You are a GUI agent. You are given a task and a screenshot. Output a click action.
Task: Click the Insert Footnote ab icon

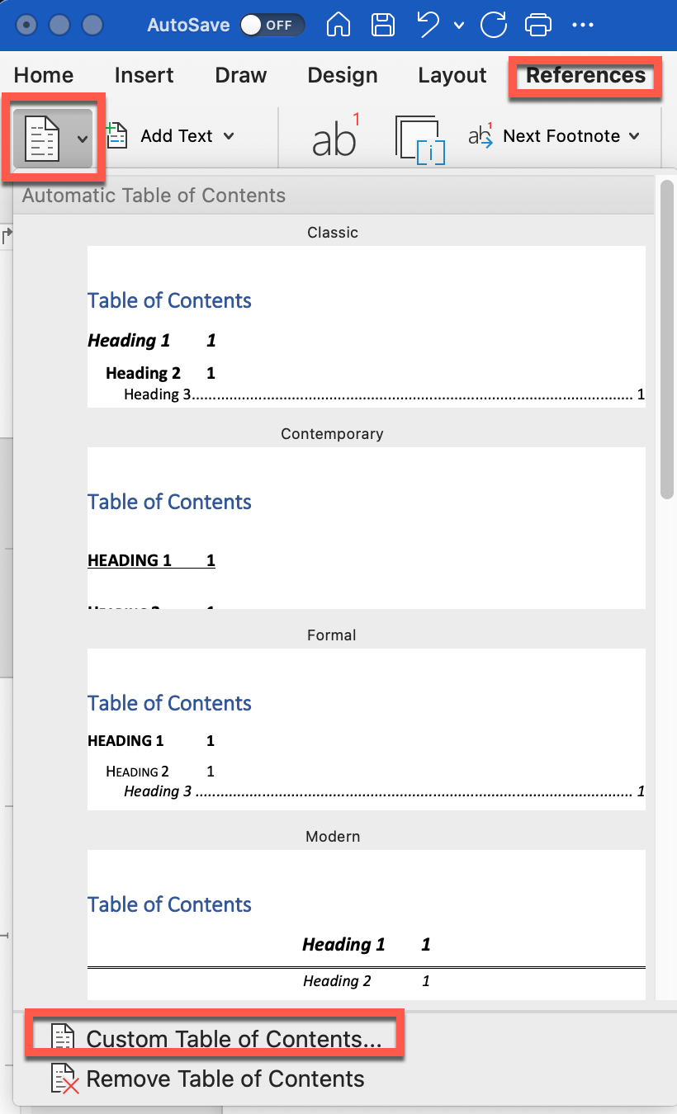click(336, 136)
